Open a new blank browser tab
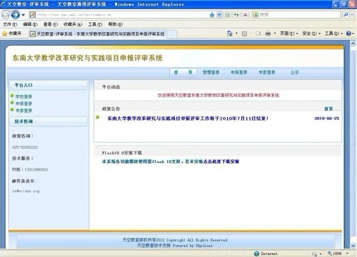357x257 pixels. (172, 34)
